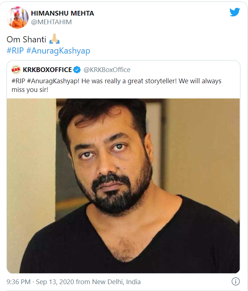The height and width of the screenshot is (291, 248).
Task: Open #AnuragKashyap hashtag below Om Shanti
Action: coord(58,51)
